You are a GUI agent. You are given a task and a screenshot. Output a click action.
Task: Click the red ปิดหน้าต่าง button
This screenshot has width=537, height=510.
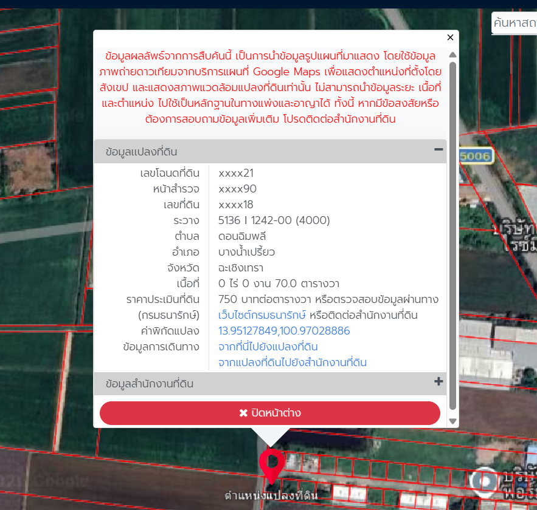click(270, 413)
